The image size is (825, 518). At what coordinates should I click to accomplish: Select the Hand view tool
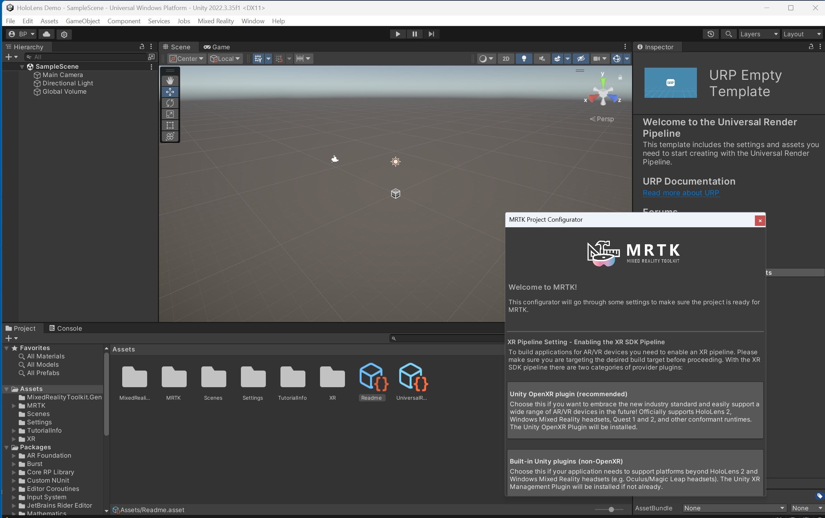pyautogui.click(x=170, y=80)
